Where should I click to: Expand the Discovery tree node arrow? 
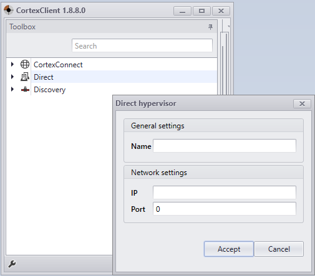[x=12, y=89]
